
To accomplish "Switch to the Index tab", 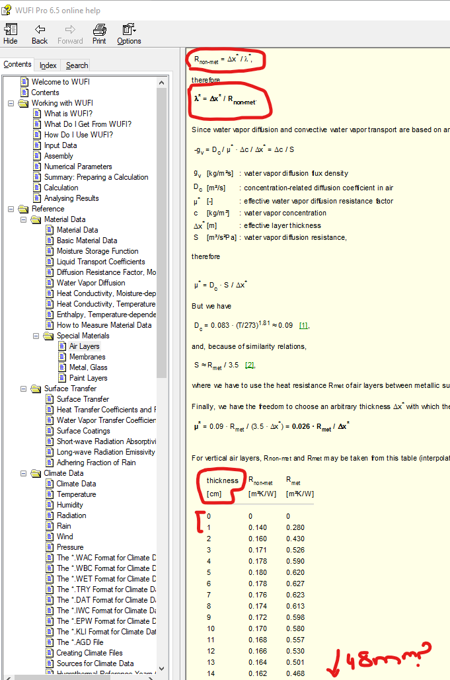I will [48, 65].
